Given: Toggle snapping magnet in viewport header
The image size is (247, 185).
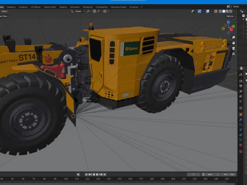Looking at the screenshot, I should (94, 11).
